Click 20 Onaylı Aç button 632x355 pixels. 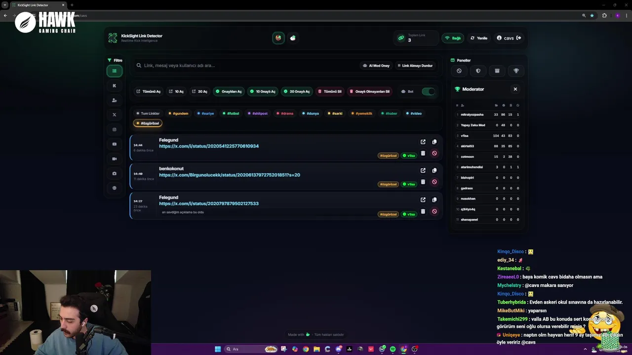point(297,92)
